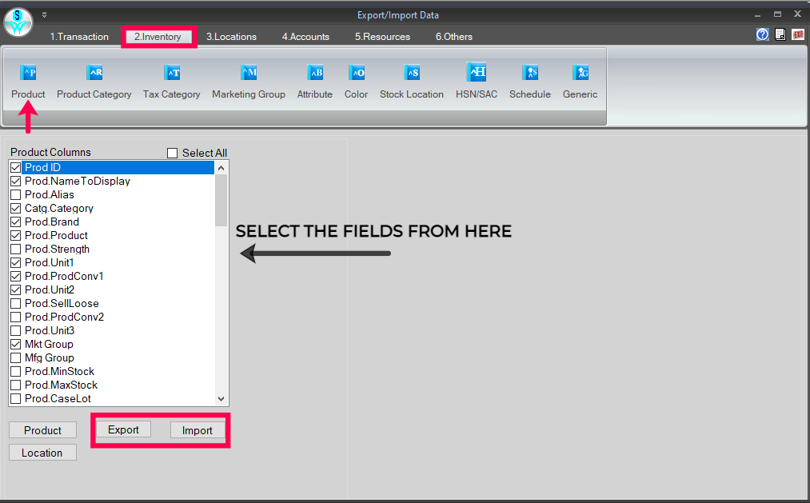The height and width of the screenshot is (503, 810).
Task: Click the Product Columns scrollbar thumb
Action: click(221, 201)
